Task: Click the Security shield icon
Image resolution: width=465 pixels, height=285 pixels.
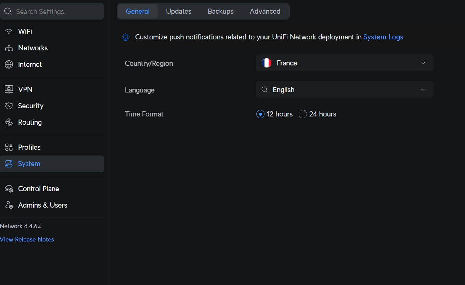Action: tap(9, 106)
